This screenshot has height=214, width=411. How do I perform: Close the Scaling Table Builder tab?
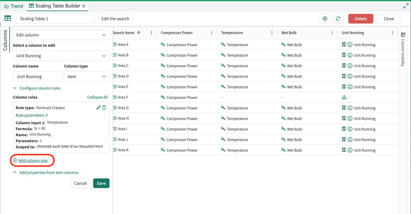(84, 6)
